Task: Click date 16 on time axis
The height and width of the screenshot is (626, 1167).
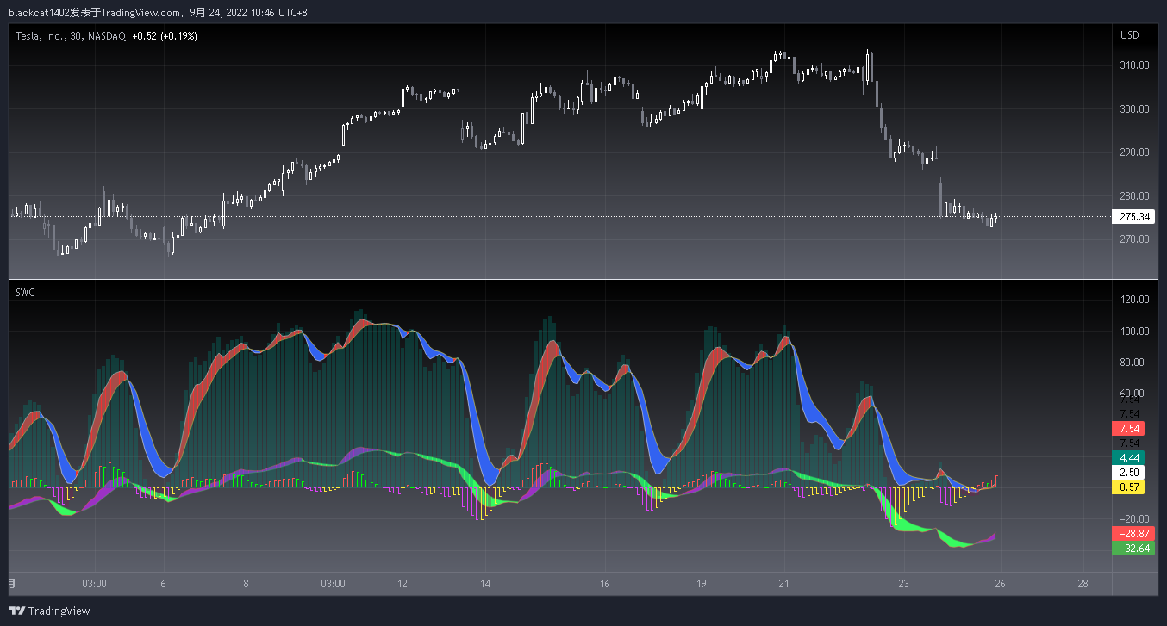Action: (x=605, y=584)
